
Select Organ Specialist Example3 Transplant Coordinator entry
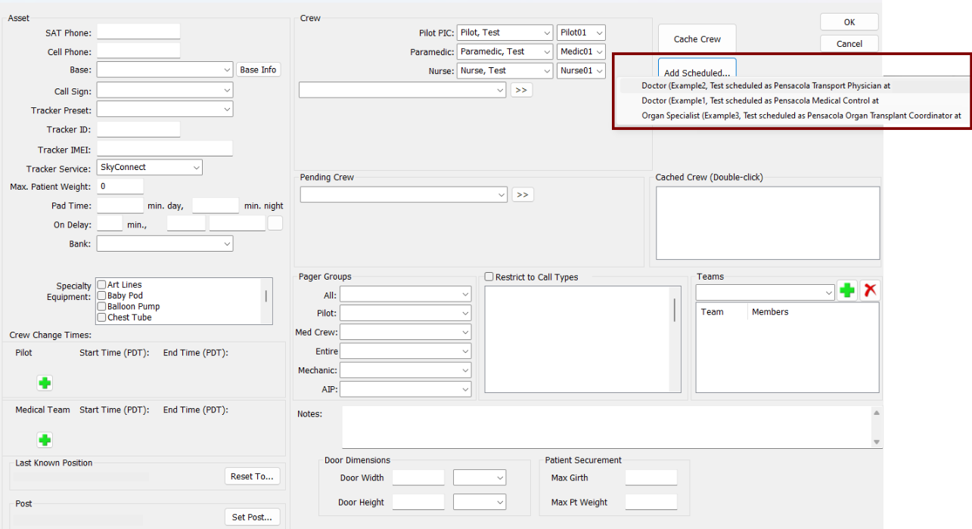click(x=791, y=116)
